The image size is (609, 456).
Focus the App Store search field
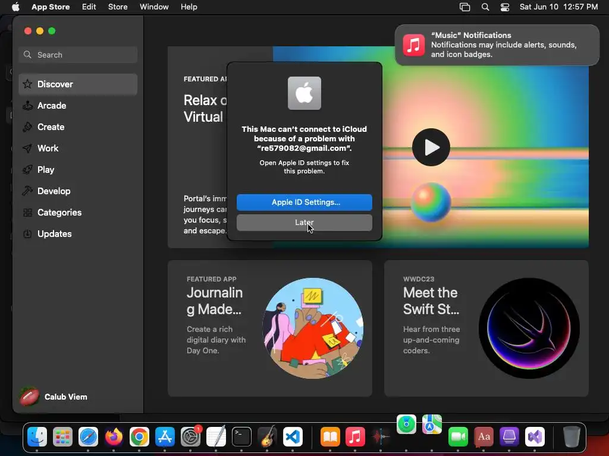[78, 55]
